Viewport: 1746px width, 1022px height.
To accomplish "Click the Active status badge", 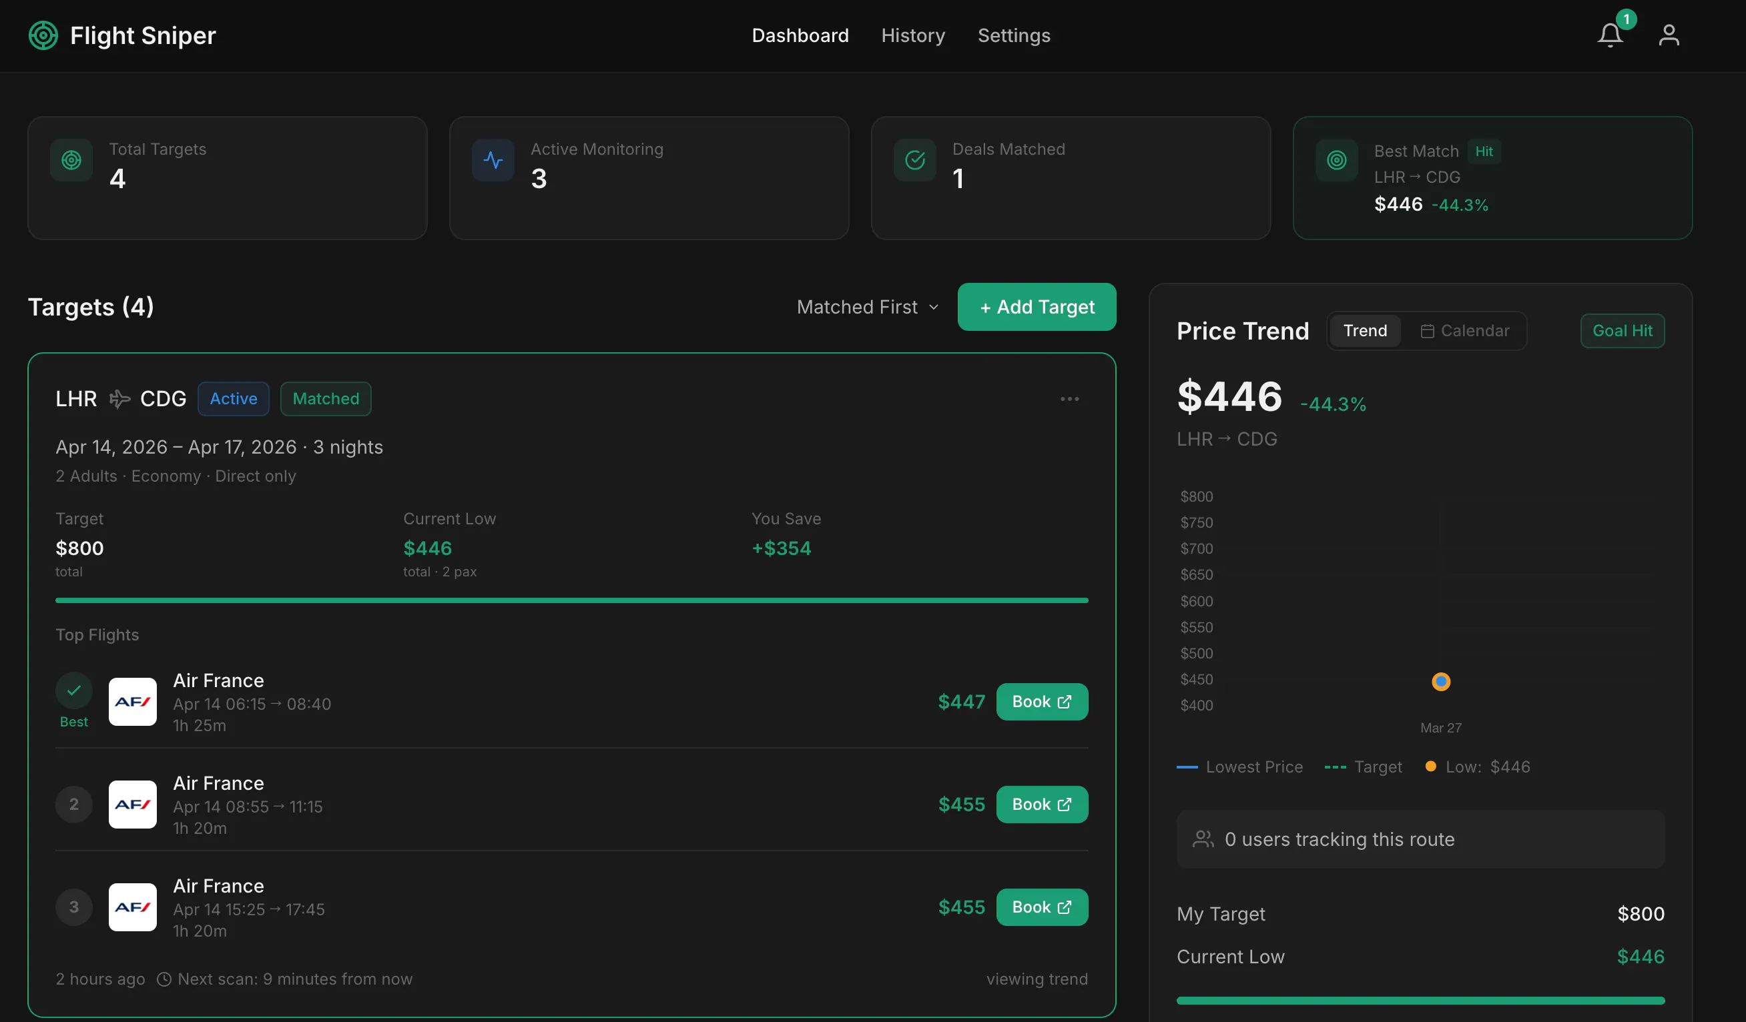I will pos(234,399).
